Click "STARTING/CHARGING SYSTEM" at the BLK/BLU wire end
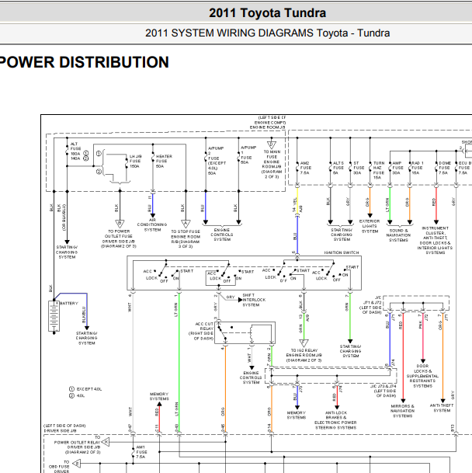This screenshot has width=472, height=473. coord(86,338)
